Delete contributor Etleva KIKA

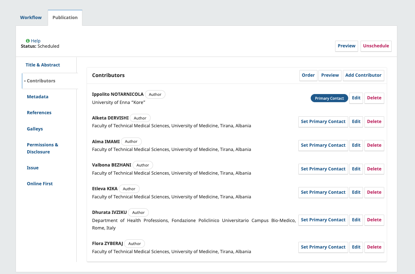tap(374, 192)
